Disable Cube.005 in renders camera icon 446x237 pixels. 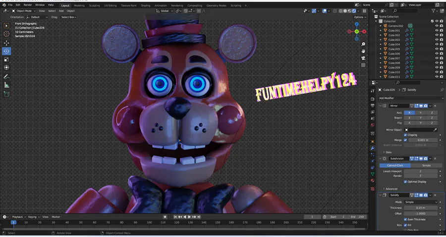[x=441, y=49]
